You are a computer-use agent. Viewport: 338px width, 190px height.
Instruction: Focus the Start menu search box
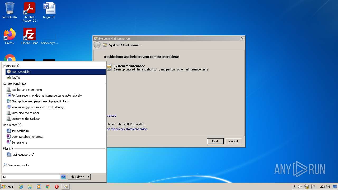[x=31, y=177]
